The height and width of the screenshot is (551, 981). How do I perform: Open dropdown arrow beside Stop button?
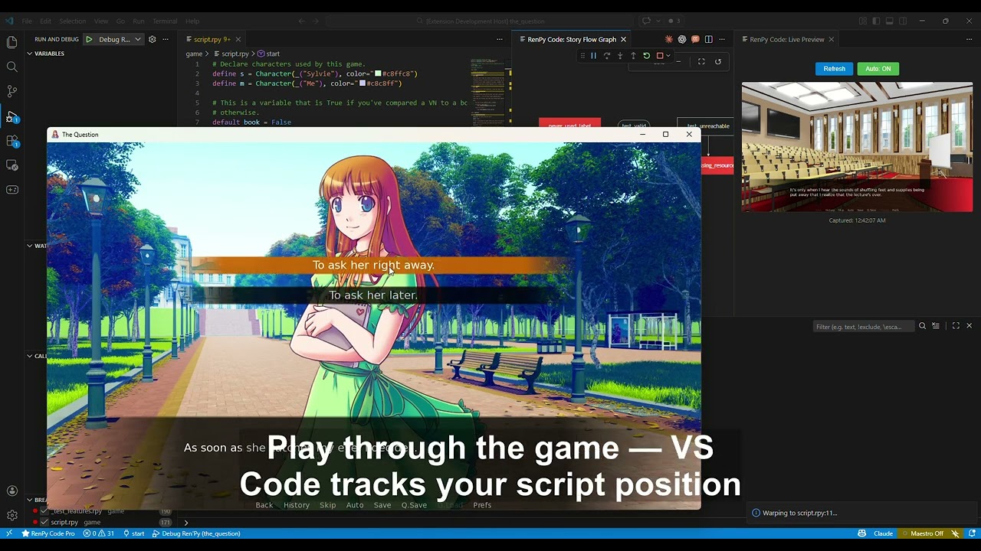(668, 56)
